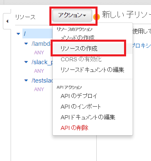Choose メソッドの作成 from the menu

(x=78, y=38)
